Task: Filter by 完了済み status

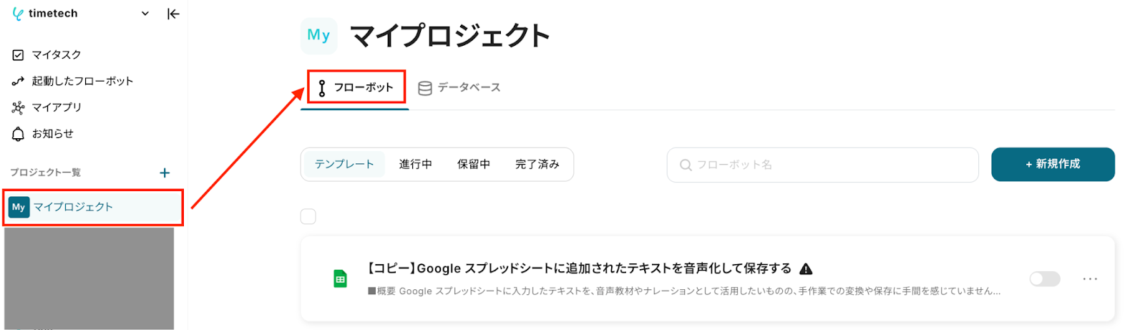Action: (x=537, y=165)
